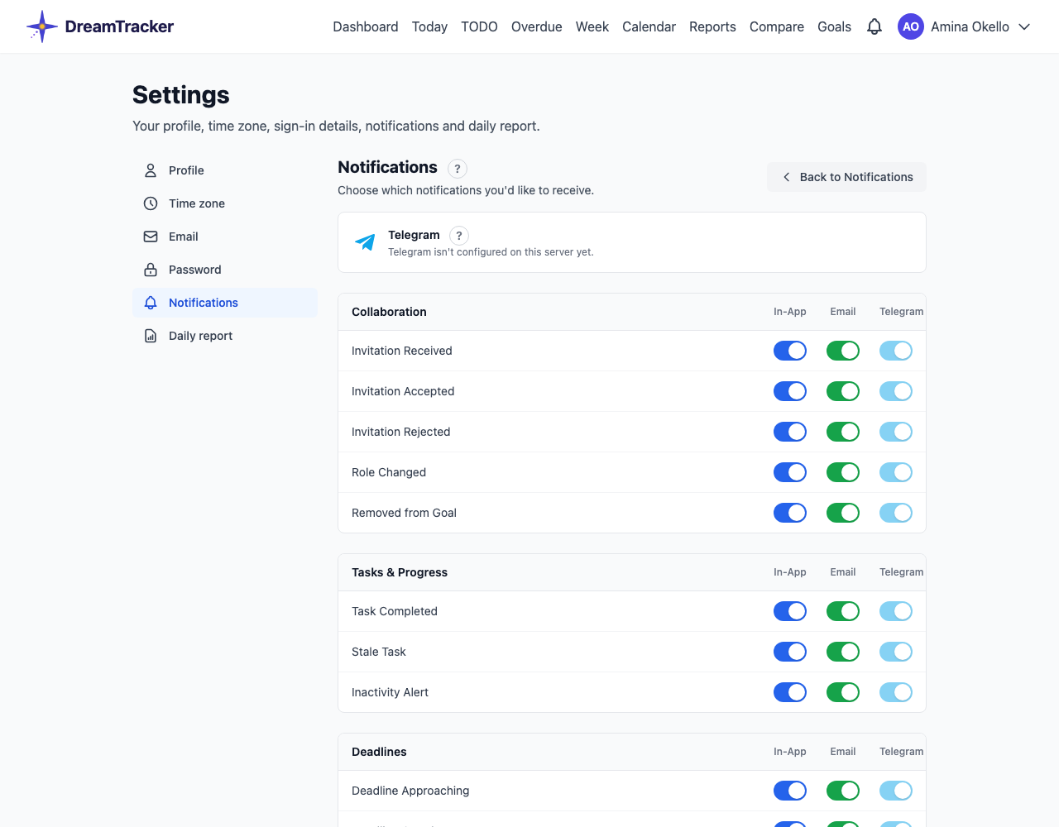Viewport: 1059px width, 827px height.
Task: Go to the Today page
Action: point(429,26)
